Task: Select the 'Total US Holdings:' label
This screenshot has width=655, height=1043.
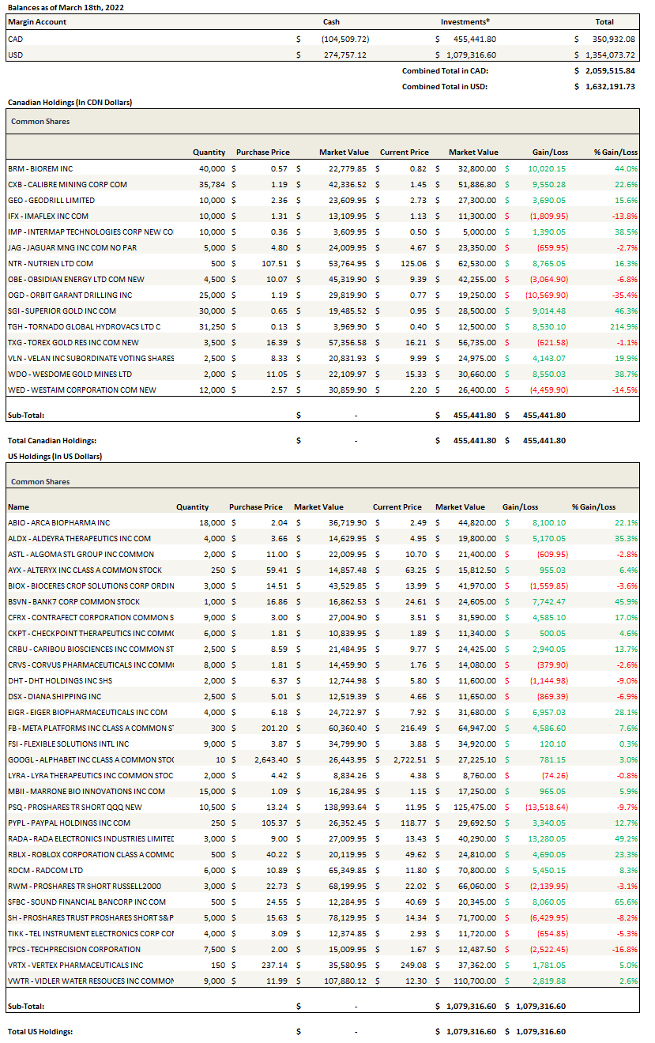Action: click(x=40, y=1031)
